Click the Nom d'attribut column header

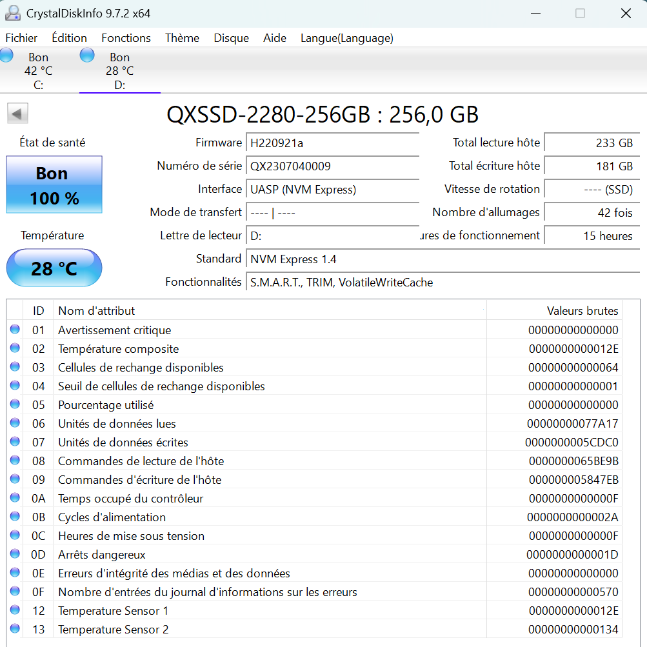click(x=270, y=311)
